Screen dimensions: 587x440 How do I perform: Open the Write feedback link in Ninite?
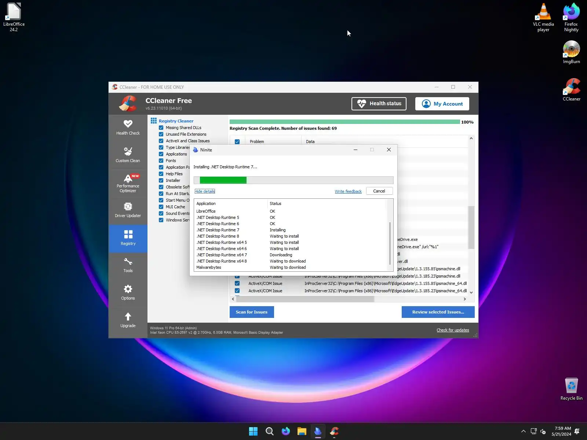click(348, 191)
